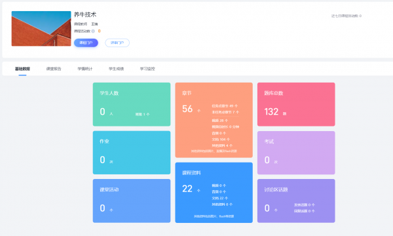Click the 任务点章节 49 个 line
Image resolution: width=393 pixels, height=236 pixels.
pos(225,106)
